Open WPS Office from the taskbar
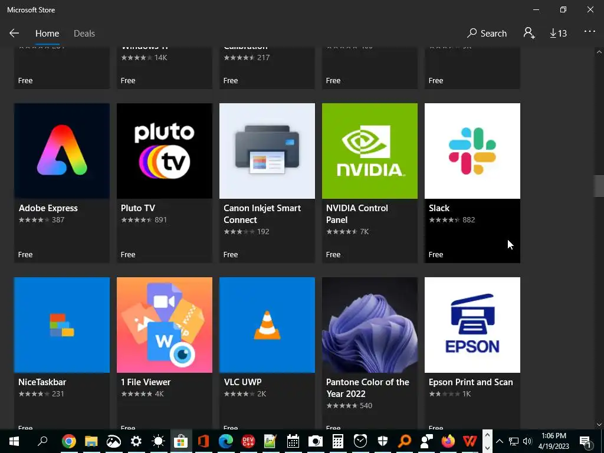This screenshot has width=604, height=453. tap(470, 441)
